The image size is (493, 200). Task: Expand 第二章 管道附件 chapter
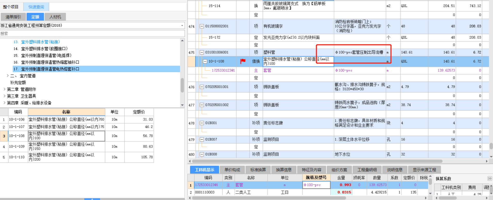click(x=4, y=89)
